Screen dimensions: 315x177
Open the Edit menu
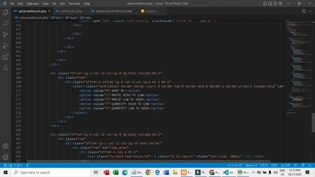click(20, 3)
